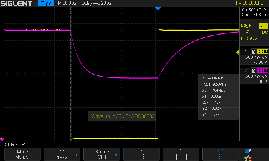Select the Y cursor type button
Viewport: 269px width, 161px height.
coord(181,154)
